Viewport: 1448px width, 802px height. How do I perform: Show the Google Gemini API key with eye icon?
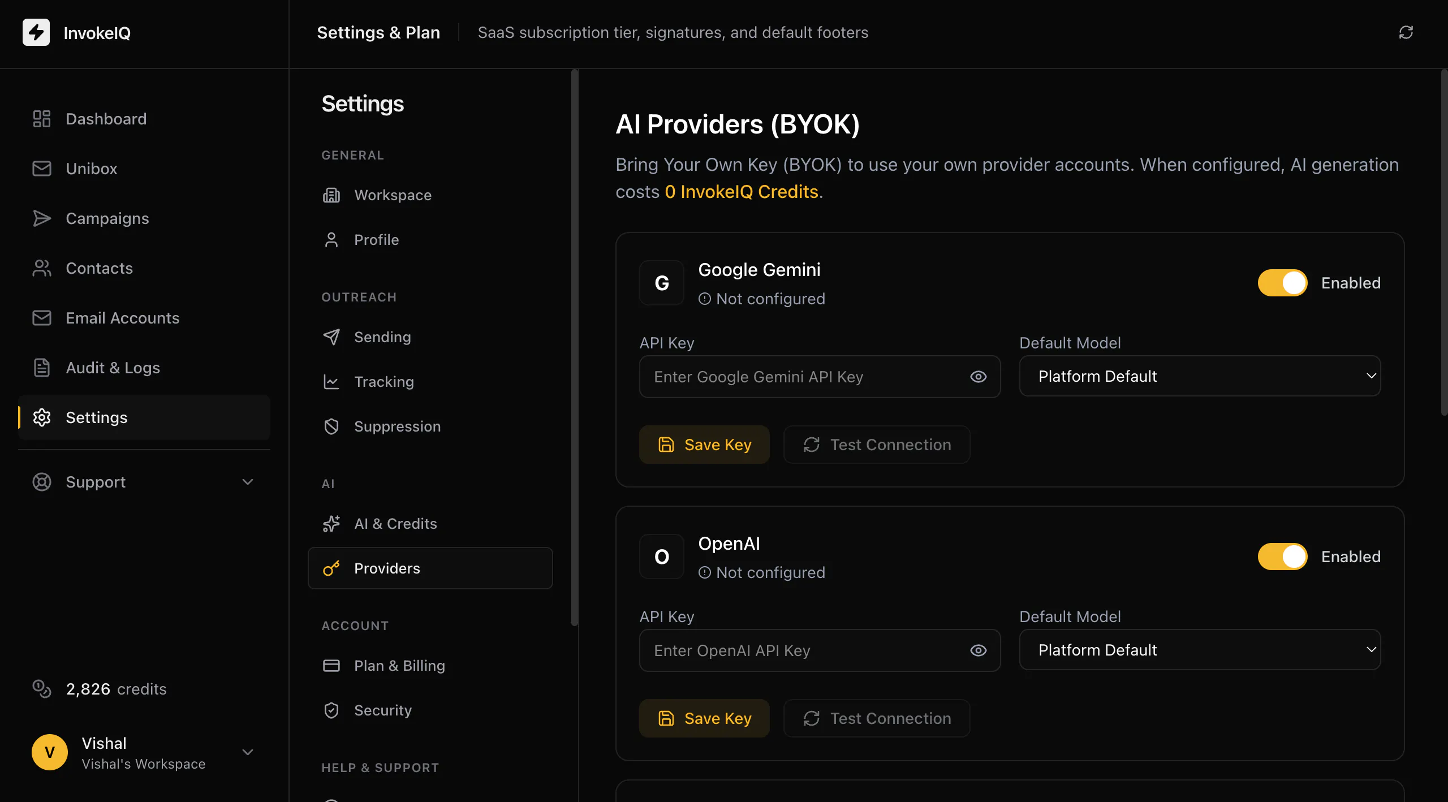pos(979,377)
